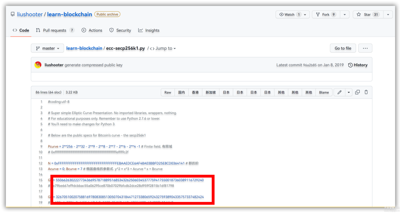Expand the Jump to symbol dropdown
Image resolution: width=401 pixels, height=213 pixels.
point(163,48)
